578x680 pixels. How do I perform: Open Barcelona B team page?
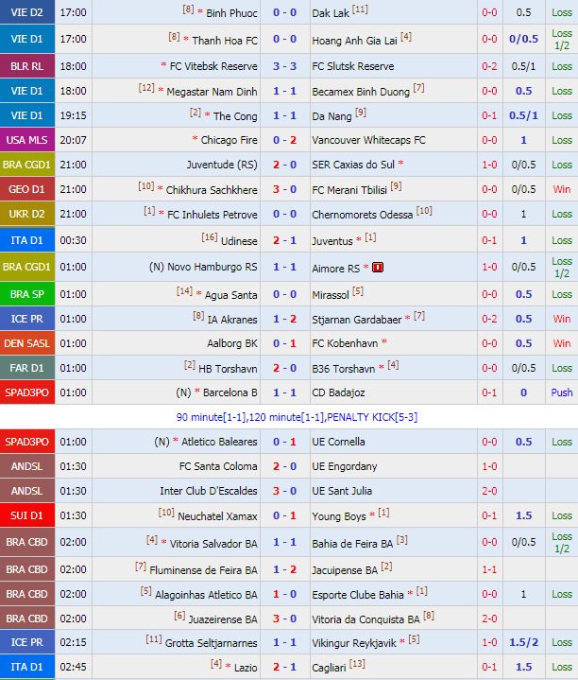point(229,392)
